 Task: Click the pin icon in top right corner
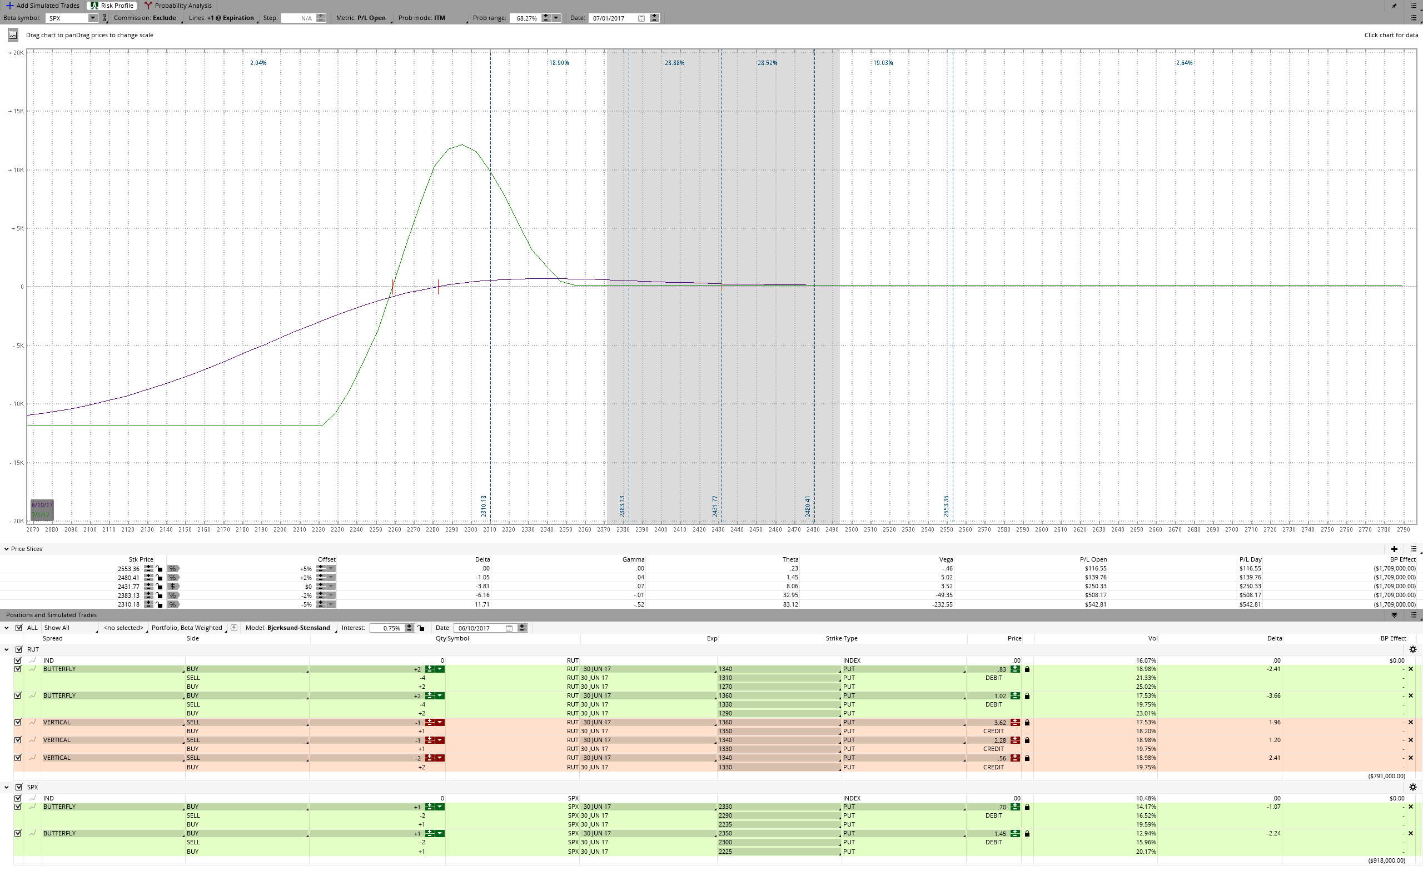[x=1394, y=6]
